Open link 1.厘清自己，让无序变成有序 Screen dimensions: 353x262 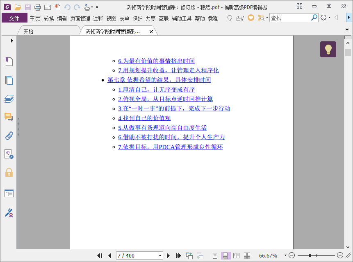click(x=157, y=89)
